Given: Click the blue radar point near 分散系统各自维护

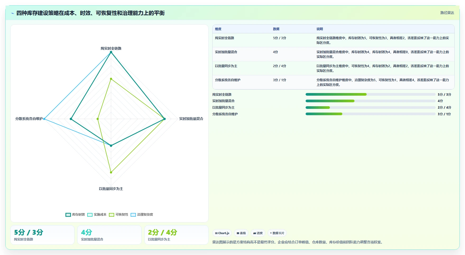Looking at the screenshot, I should coord(44,119).
